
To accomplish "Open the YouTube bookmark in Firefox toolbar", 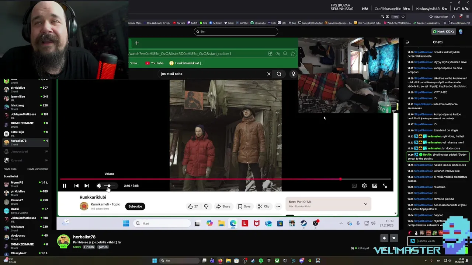I will click(179, 23).
